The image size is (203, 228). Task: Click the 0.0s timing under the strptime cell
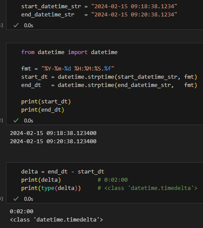click(x=29, y=121)
